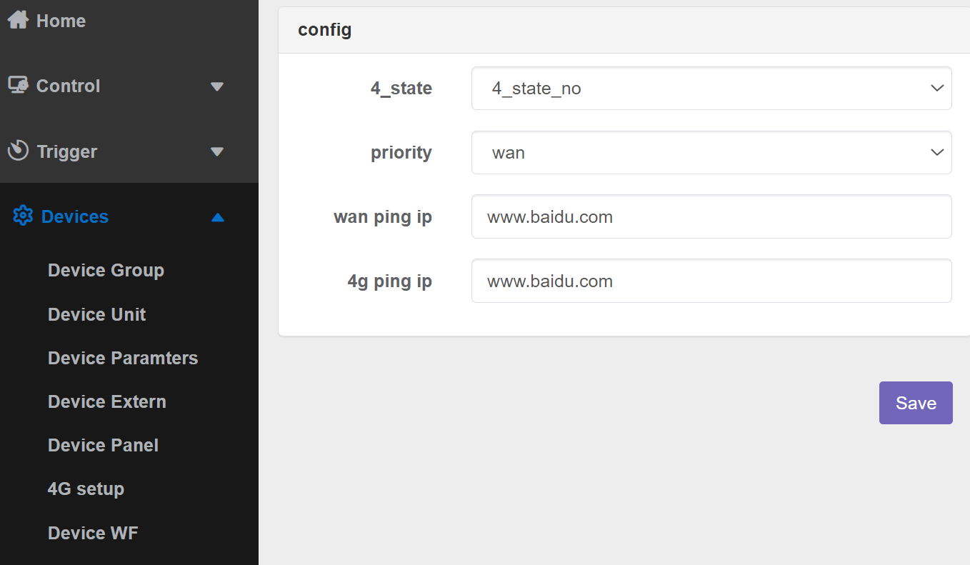Go to Device Paramters

123,358
